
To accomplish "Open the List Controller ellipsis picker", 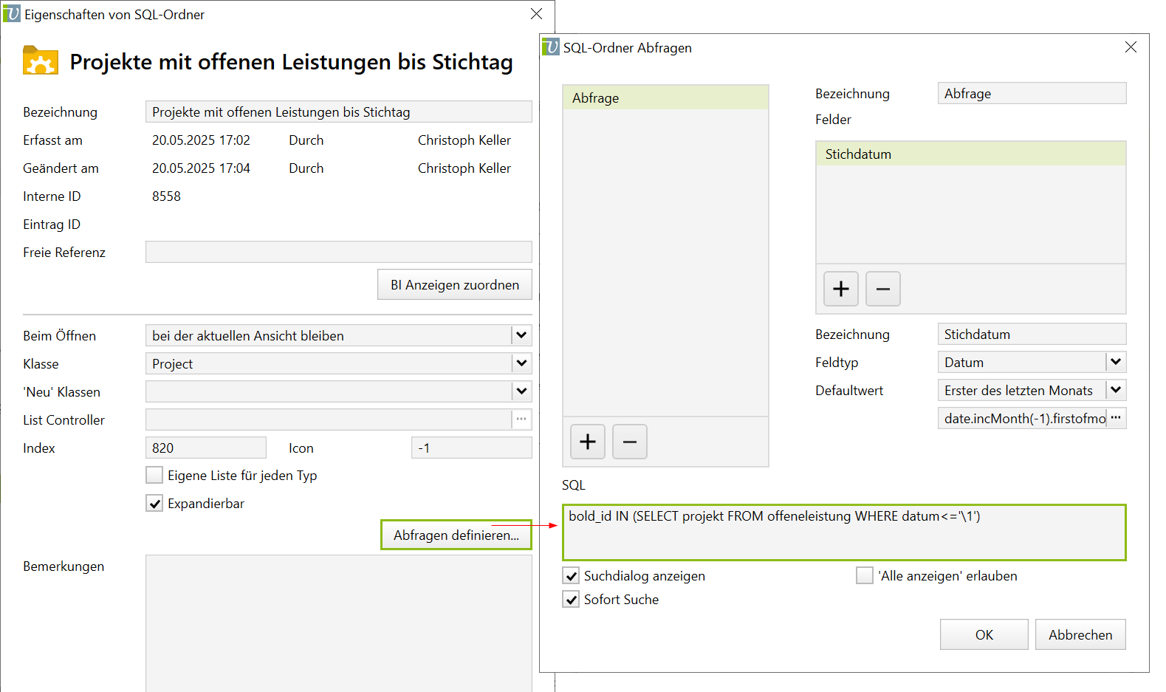I will (521, 419).
